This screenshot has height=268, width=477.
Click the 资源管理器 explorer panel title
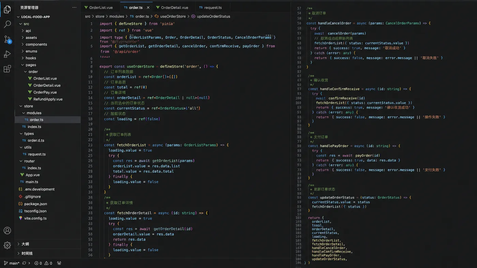29,7
